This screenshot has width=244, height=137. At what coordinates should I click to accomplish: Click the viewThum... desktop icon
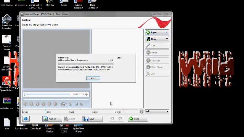coord(7,3)
